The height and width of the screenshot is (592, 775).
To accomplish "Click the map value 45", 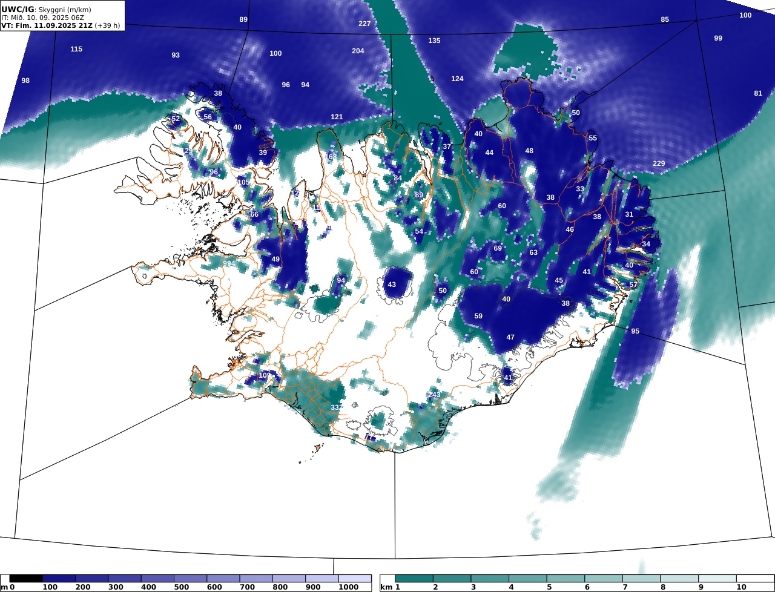I will pyautogui.click(x=559, y=280).
